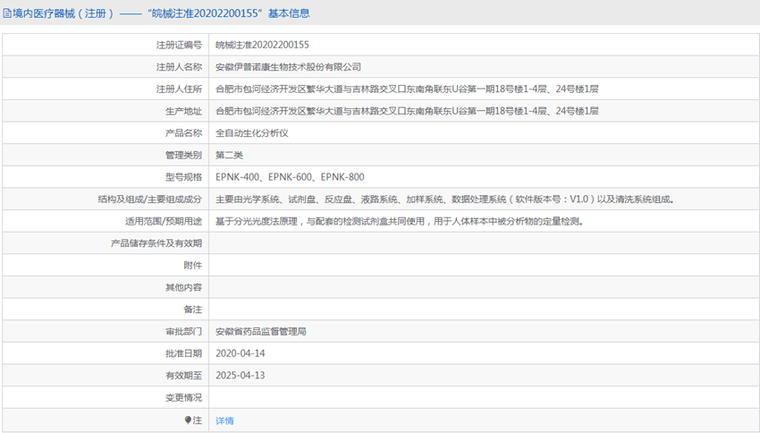Click the 批准日期 label
Image resolution: width=760 pixels, height=433 pixels.
click(183, 353)
